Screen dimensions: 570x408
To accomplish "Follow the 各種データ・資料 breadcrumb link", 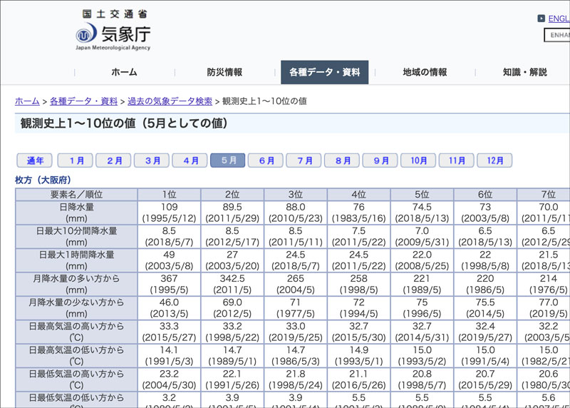I will pyautogui.click(x=83, y=101).
